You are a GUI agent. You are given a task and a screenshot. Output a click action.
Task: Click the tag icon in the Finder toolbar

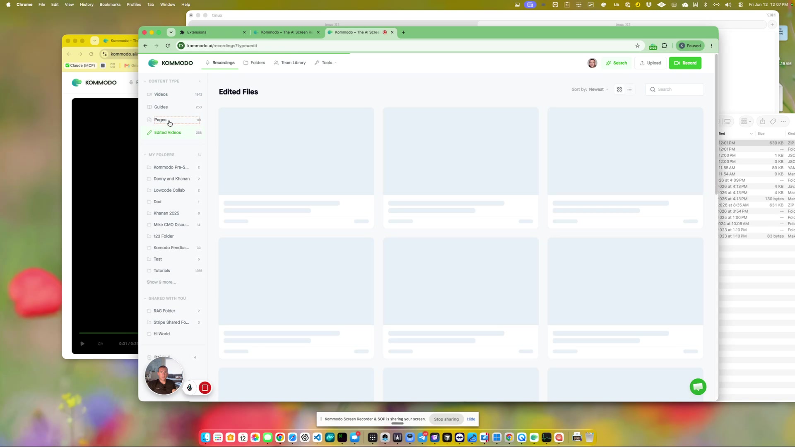click(x=773, y=121)
